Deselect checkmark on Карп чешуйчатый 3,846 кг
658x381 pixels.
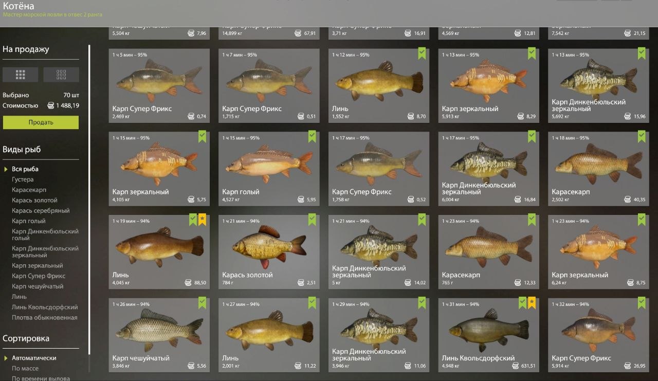[202, 303]
